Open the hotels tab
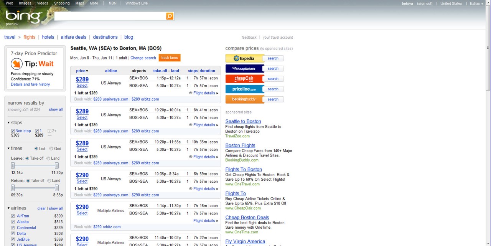 tap(48, 37)
